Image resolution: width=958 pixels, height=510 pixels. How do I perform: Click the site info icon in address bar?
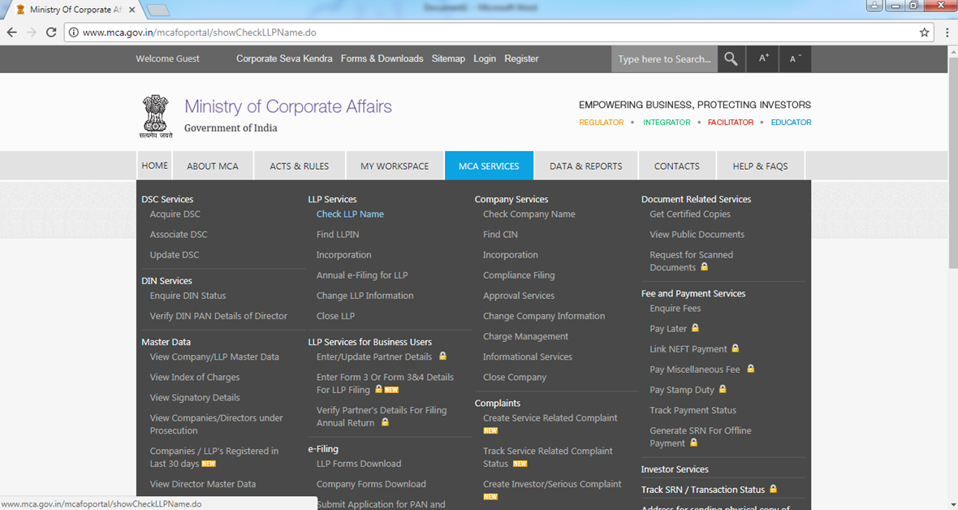(73, 32)
